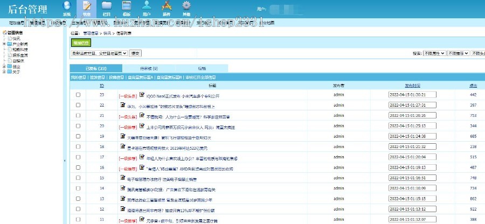This screenshot has height=224, width=485.
Task: Click the edit icon in row ID 15
Action: coord(122,178)
